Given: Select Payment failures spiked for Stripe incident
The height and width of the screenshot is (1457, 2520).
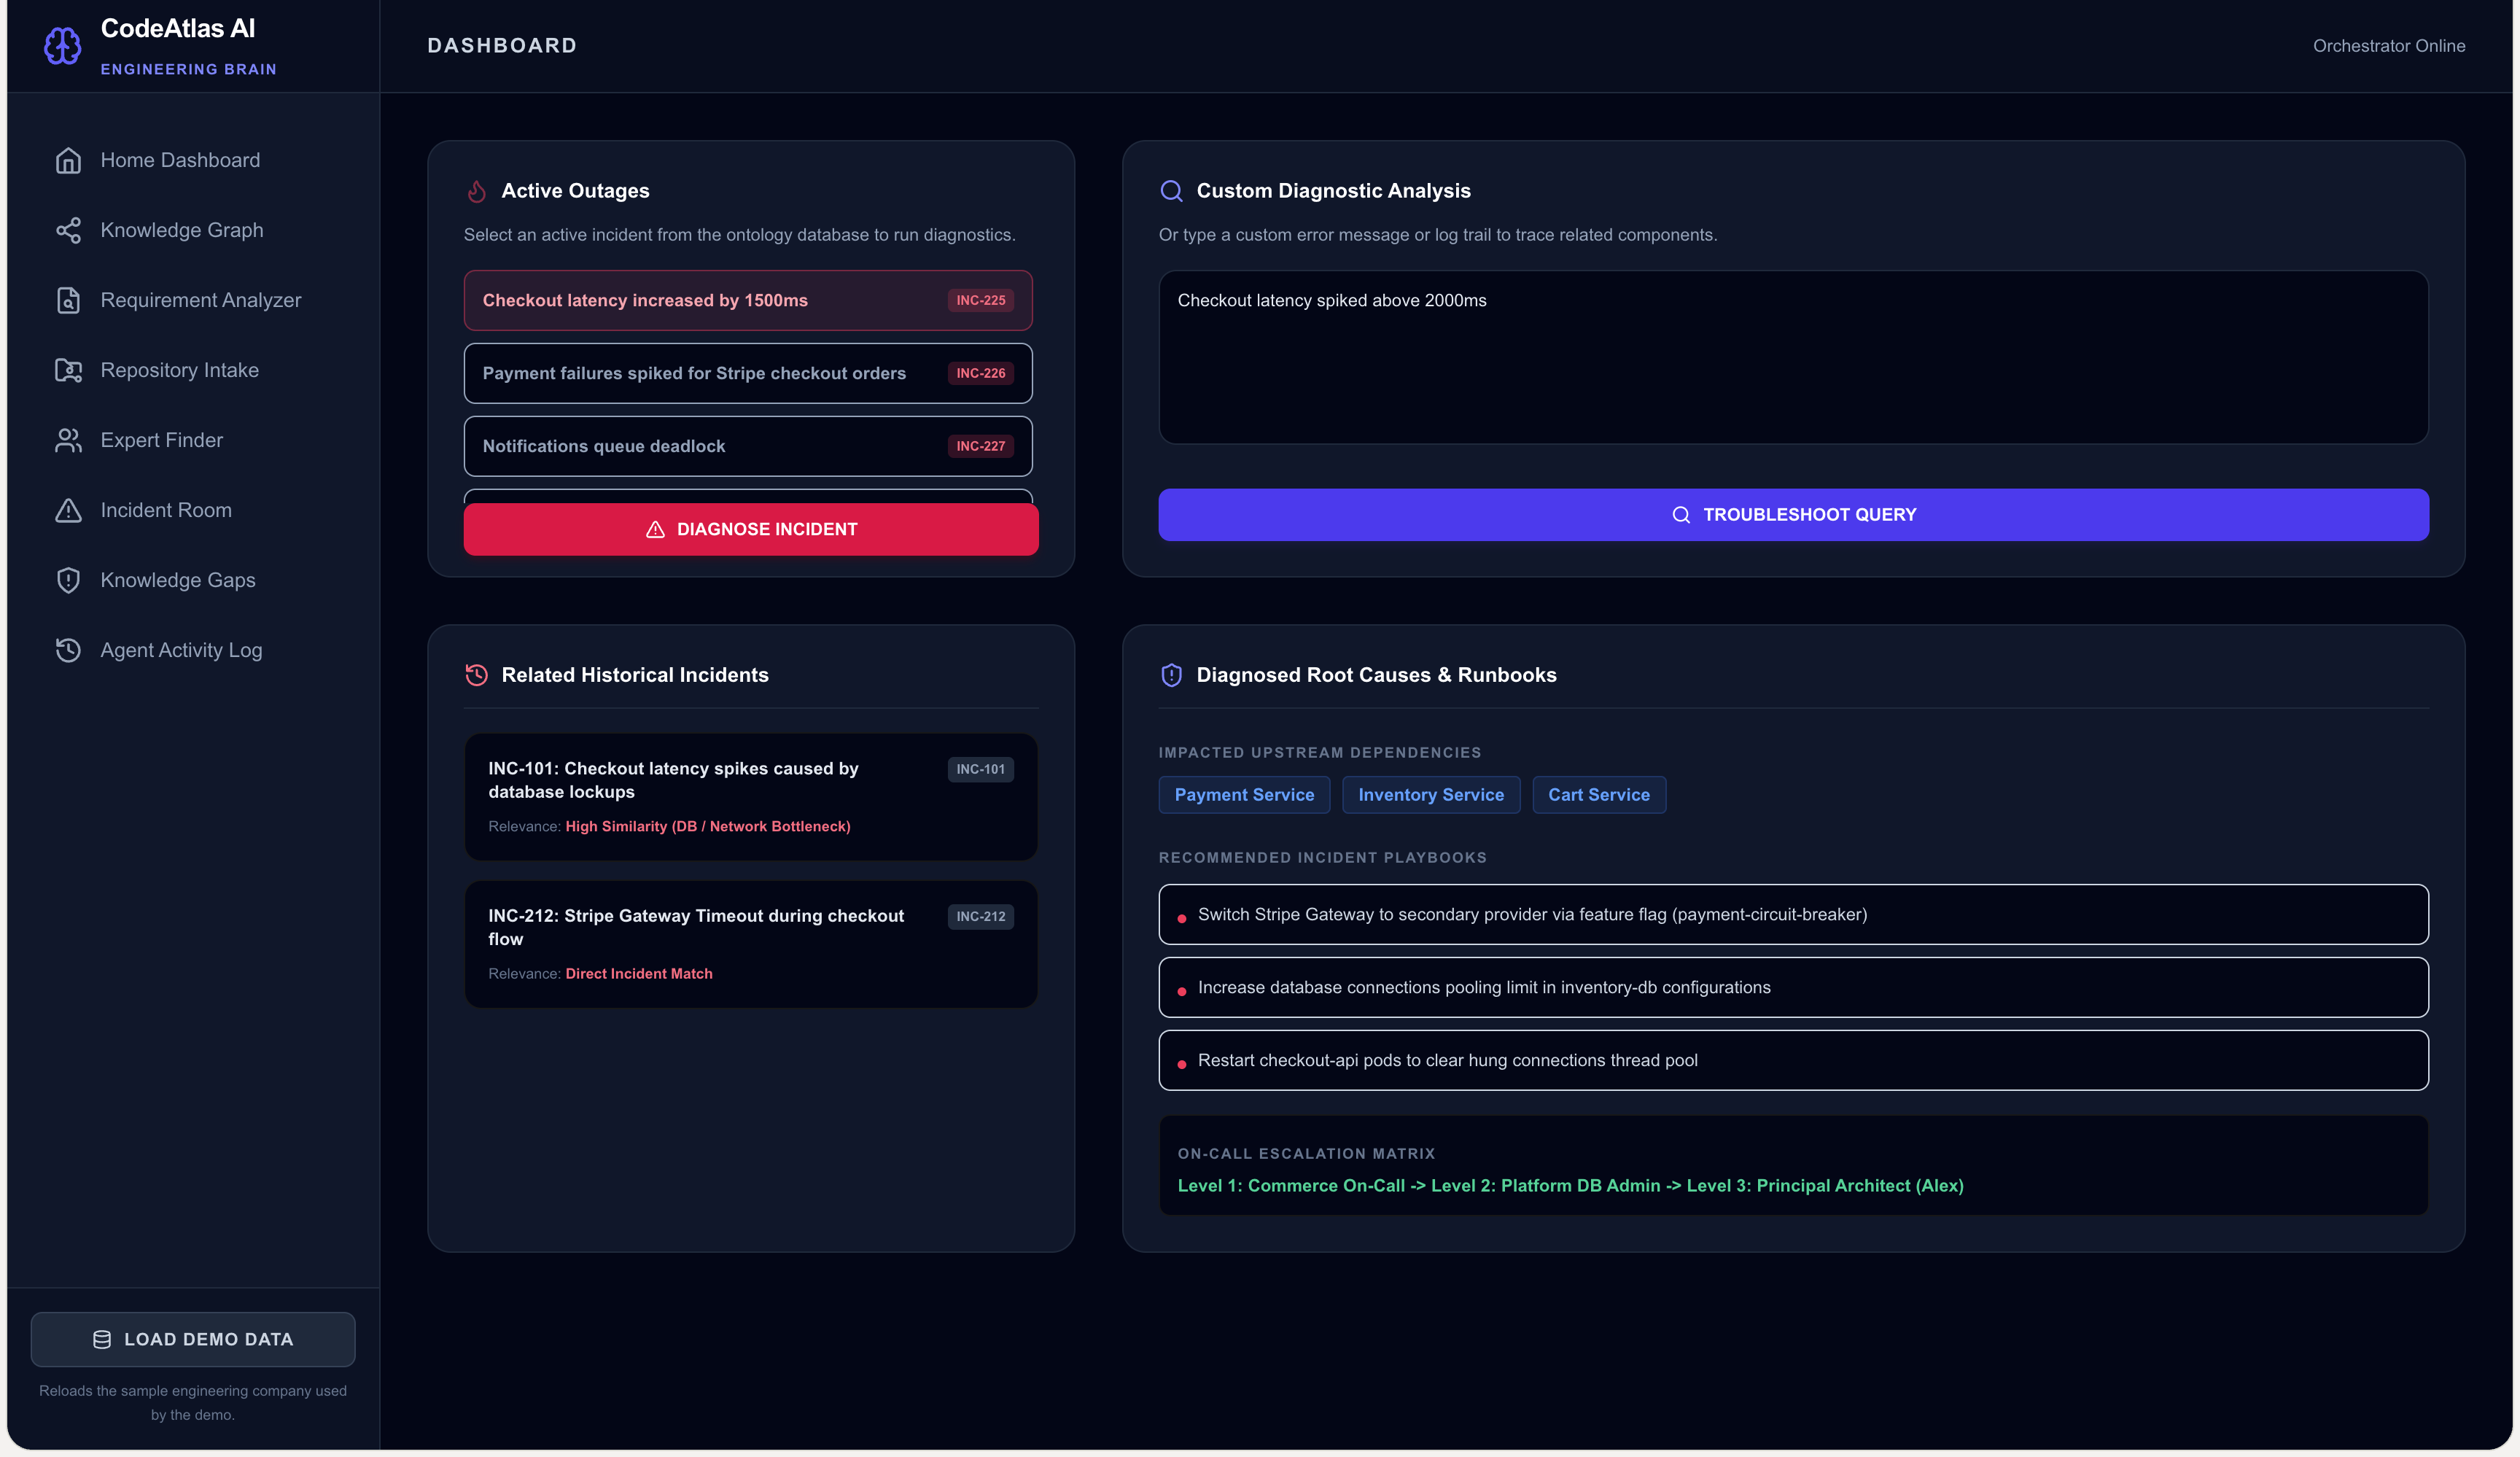Looking at the screenshot, I should 748,373.
